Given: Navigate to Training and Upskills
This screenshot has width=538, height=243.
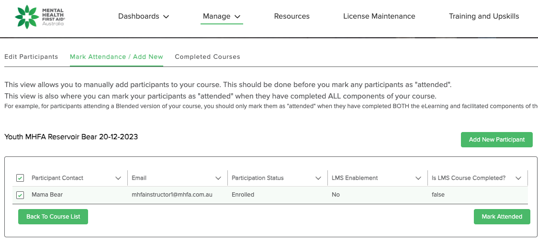Looking at the screenshot, I should pyautogui.click(x=484, y=16).
